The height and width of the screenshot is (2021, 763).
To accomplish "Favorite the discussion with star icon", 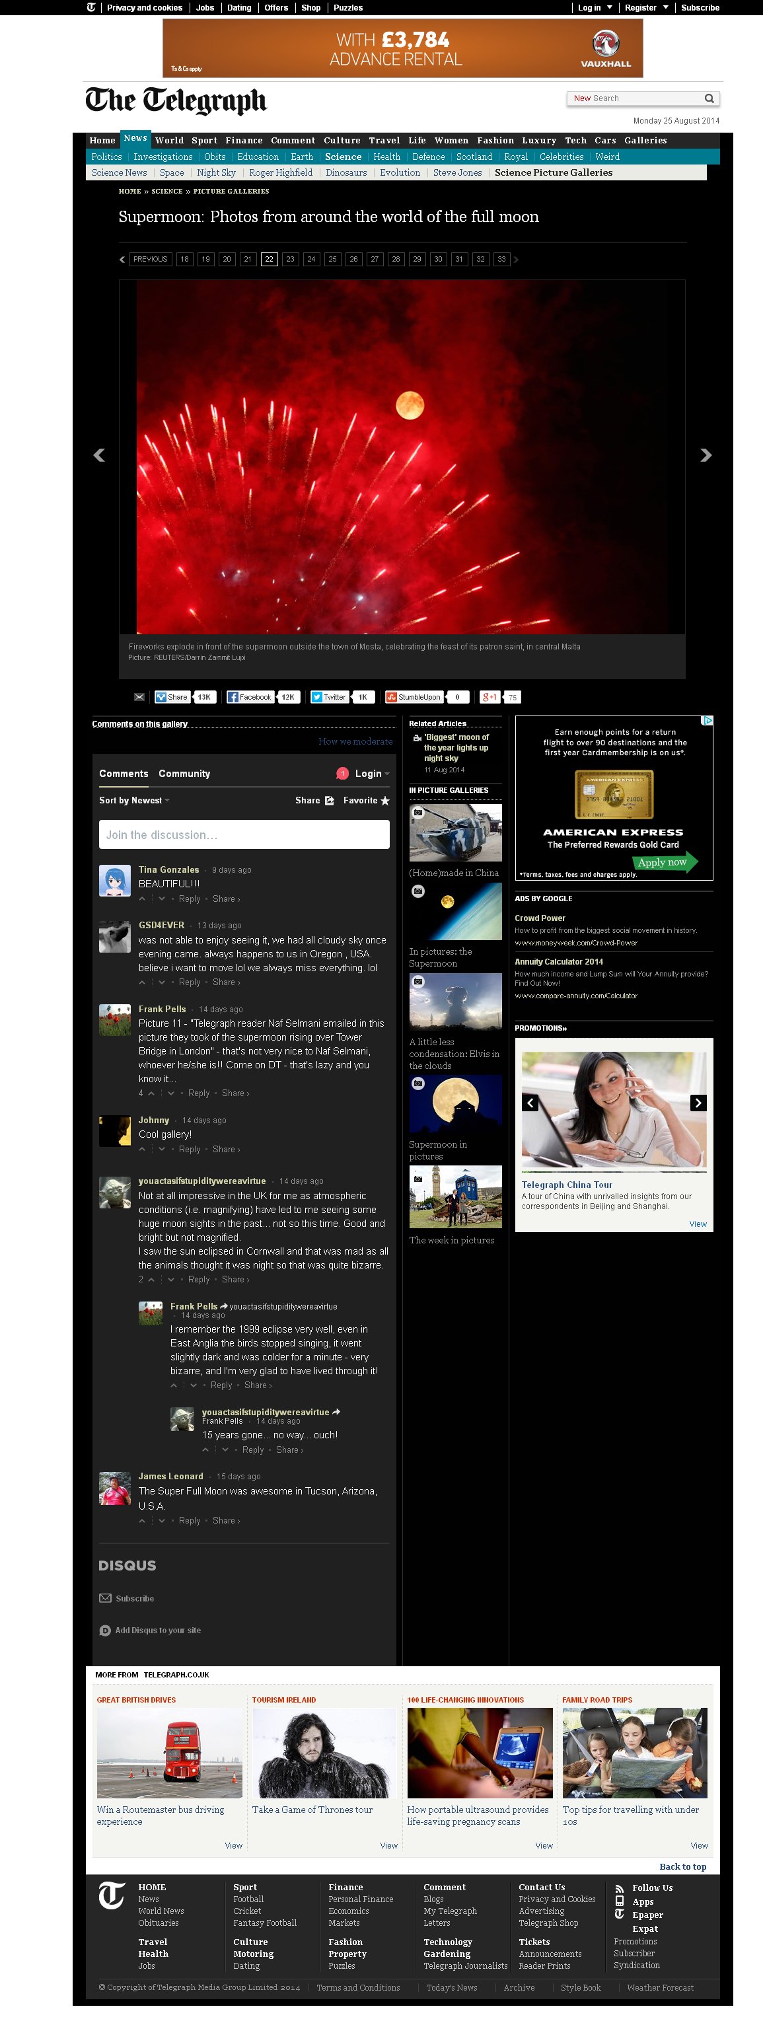I will [385, 800].
